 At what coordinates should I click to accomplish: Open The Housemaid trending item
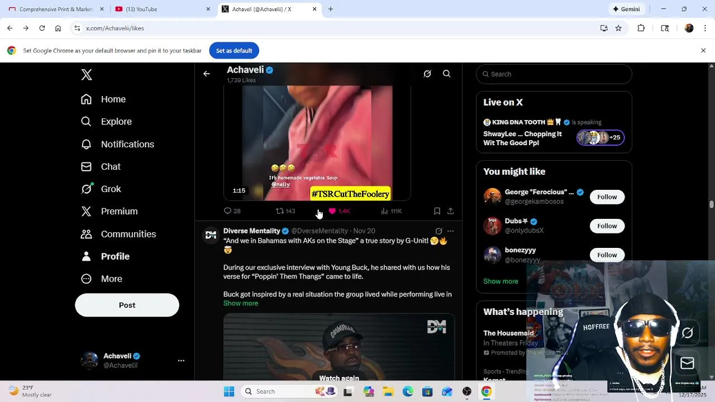click(x=508, y=333)
